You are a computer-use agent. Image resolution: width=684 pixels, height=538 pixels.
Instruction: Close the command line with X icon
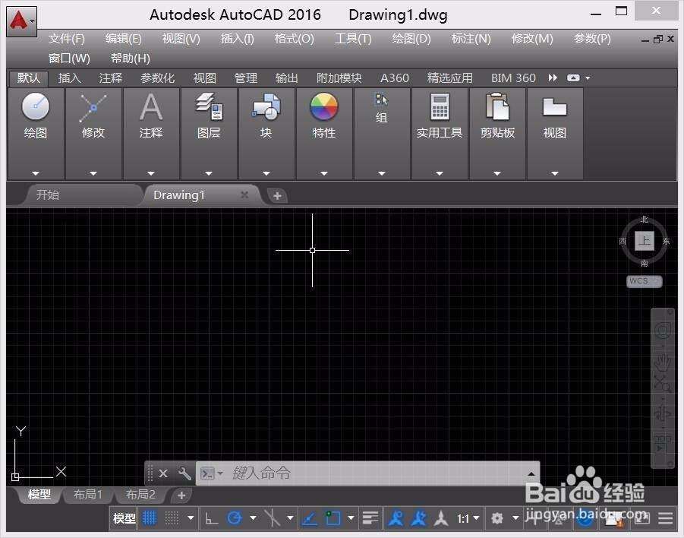click(163, 473)
